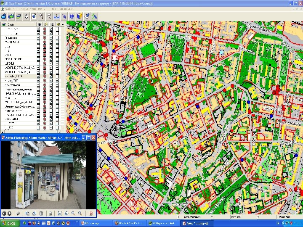Click the star snap icon in layer header
This screenshot has width=303, height=227.
coord(52,24)
